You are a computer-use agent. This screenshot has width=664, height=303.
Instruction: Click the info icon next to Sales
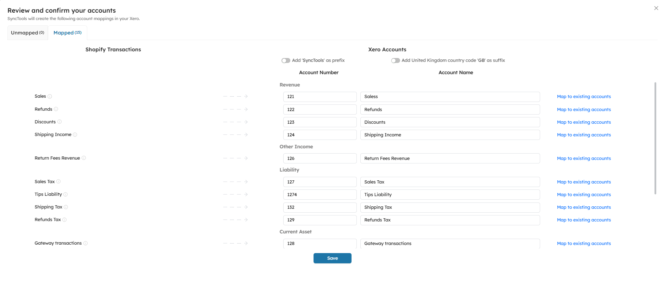pos(50,96)
